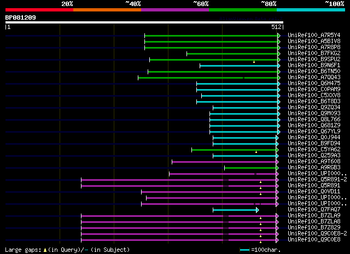
Task: Select the UniRef100_Q8L766 label
Action: point(314,120)
